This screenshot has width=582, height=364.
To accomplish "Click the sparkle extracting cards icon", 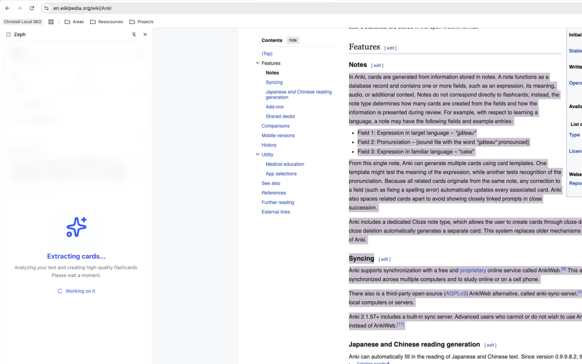I will click(76, 227).
